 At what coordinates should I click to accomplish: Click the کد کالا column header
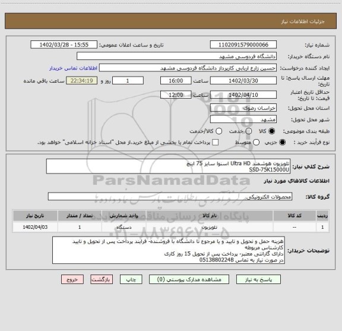click(294, 216)
